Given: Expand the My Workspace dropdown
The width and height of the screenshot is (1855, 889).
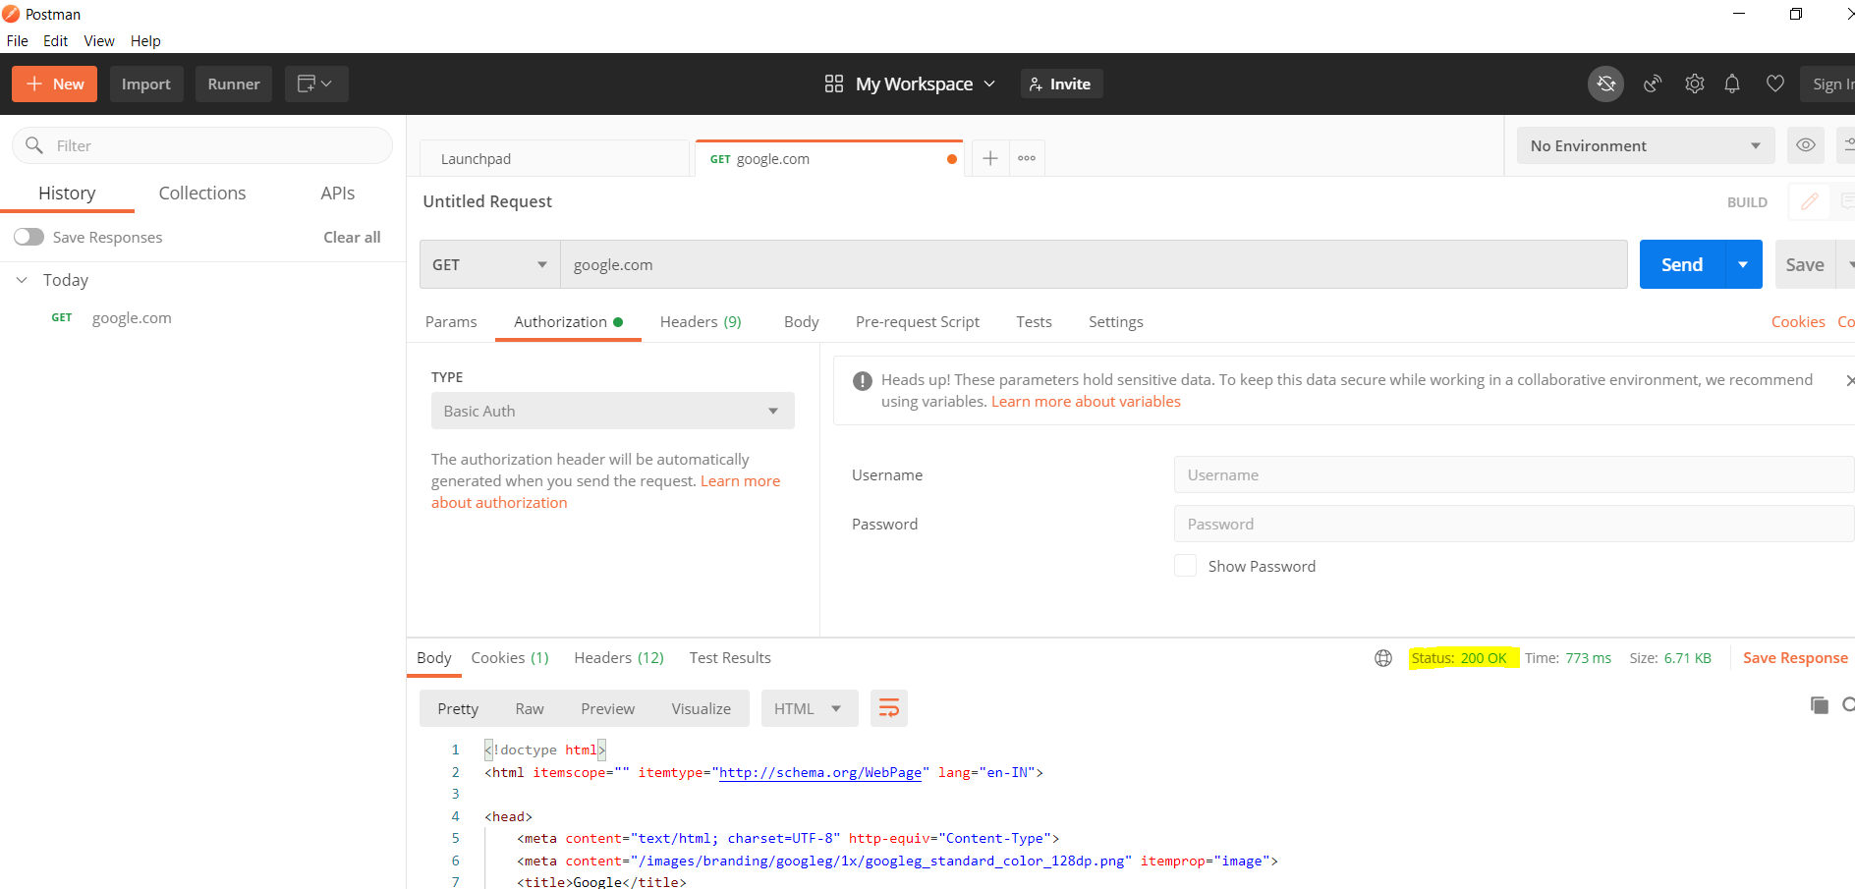Looking at the screenshot, I should [x=925, y=84].
